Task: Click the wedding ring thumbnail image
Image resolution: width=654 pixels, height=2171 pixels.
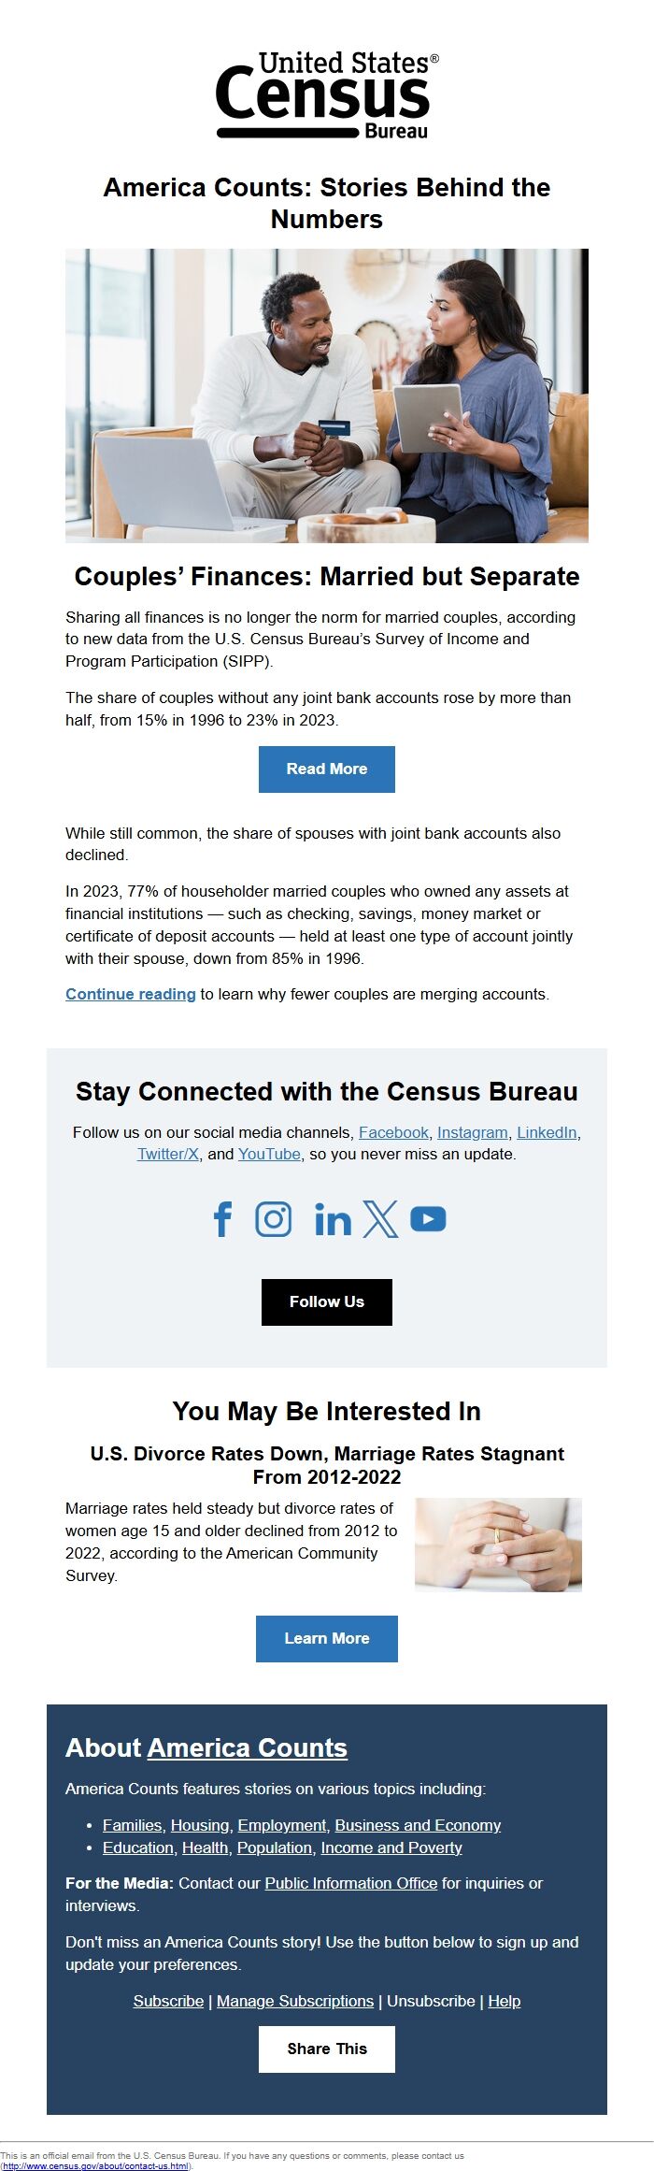Action: [498, 1544]
